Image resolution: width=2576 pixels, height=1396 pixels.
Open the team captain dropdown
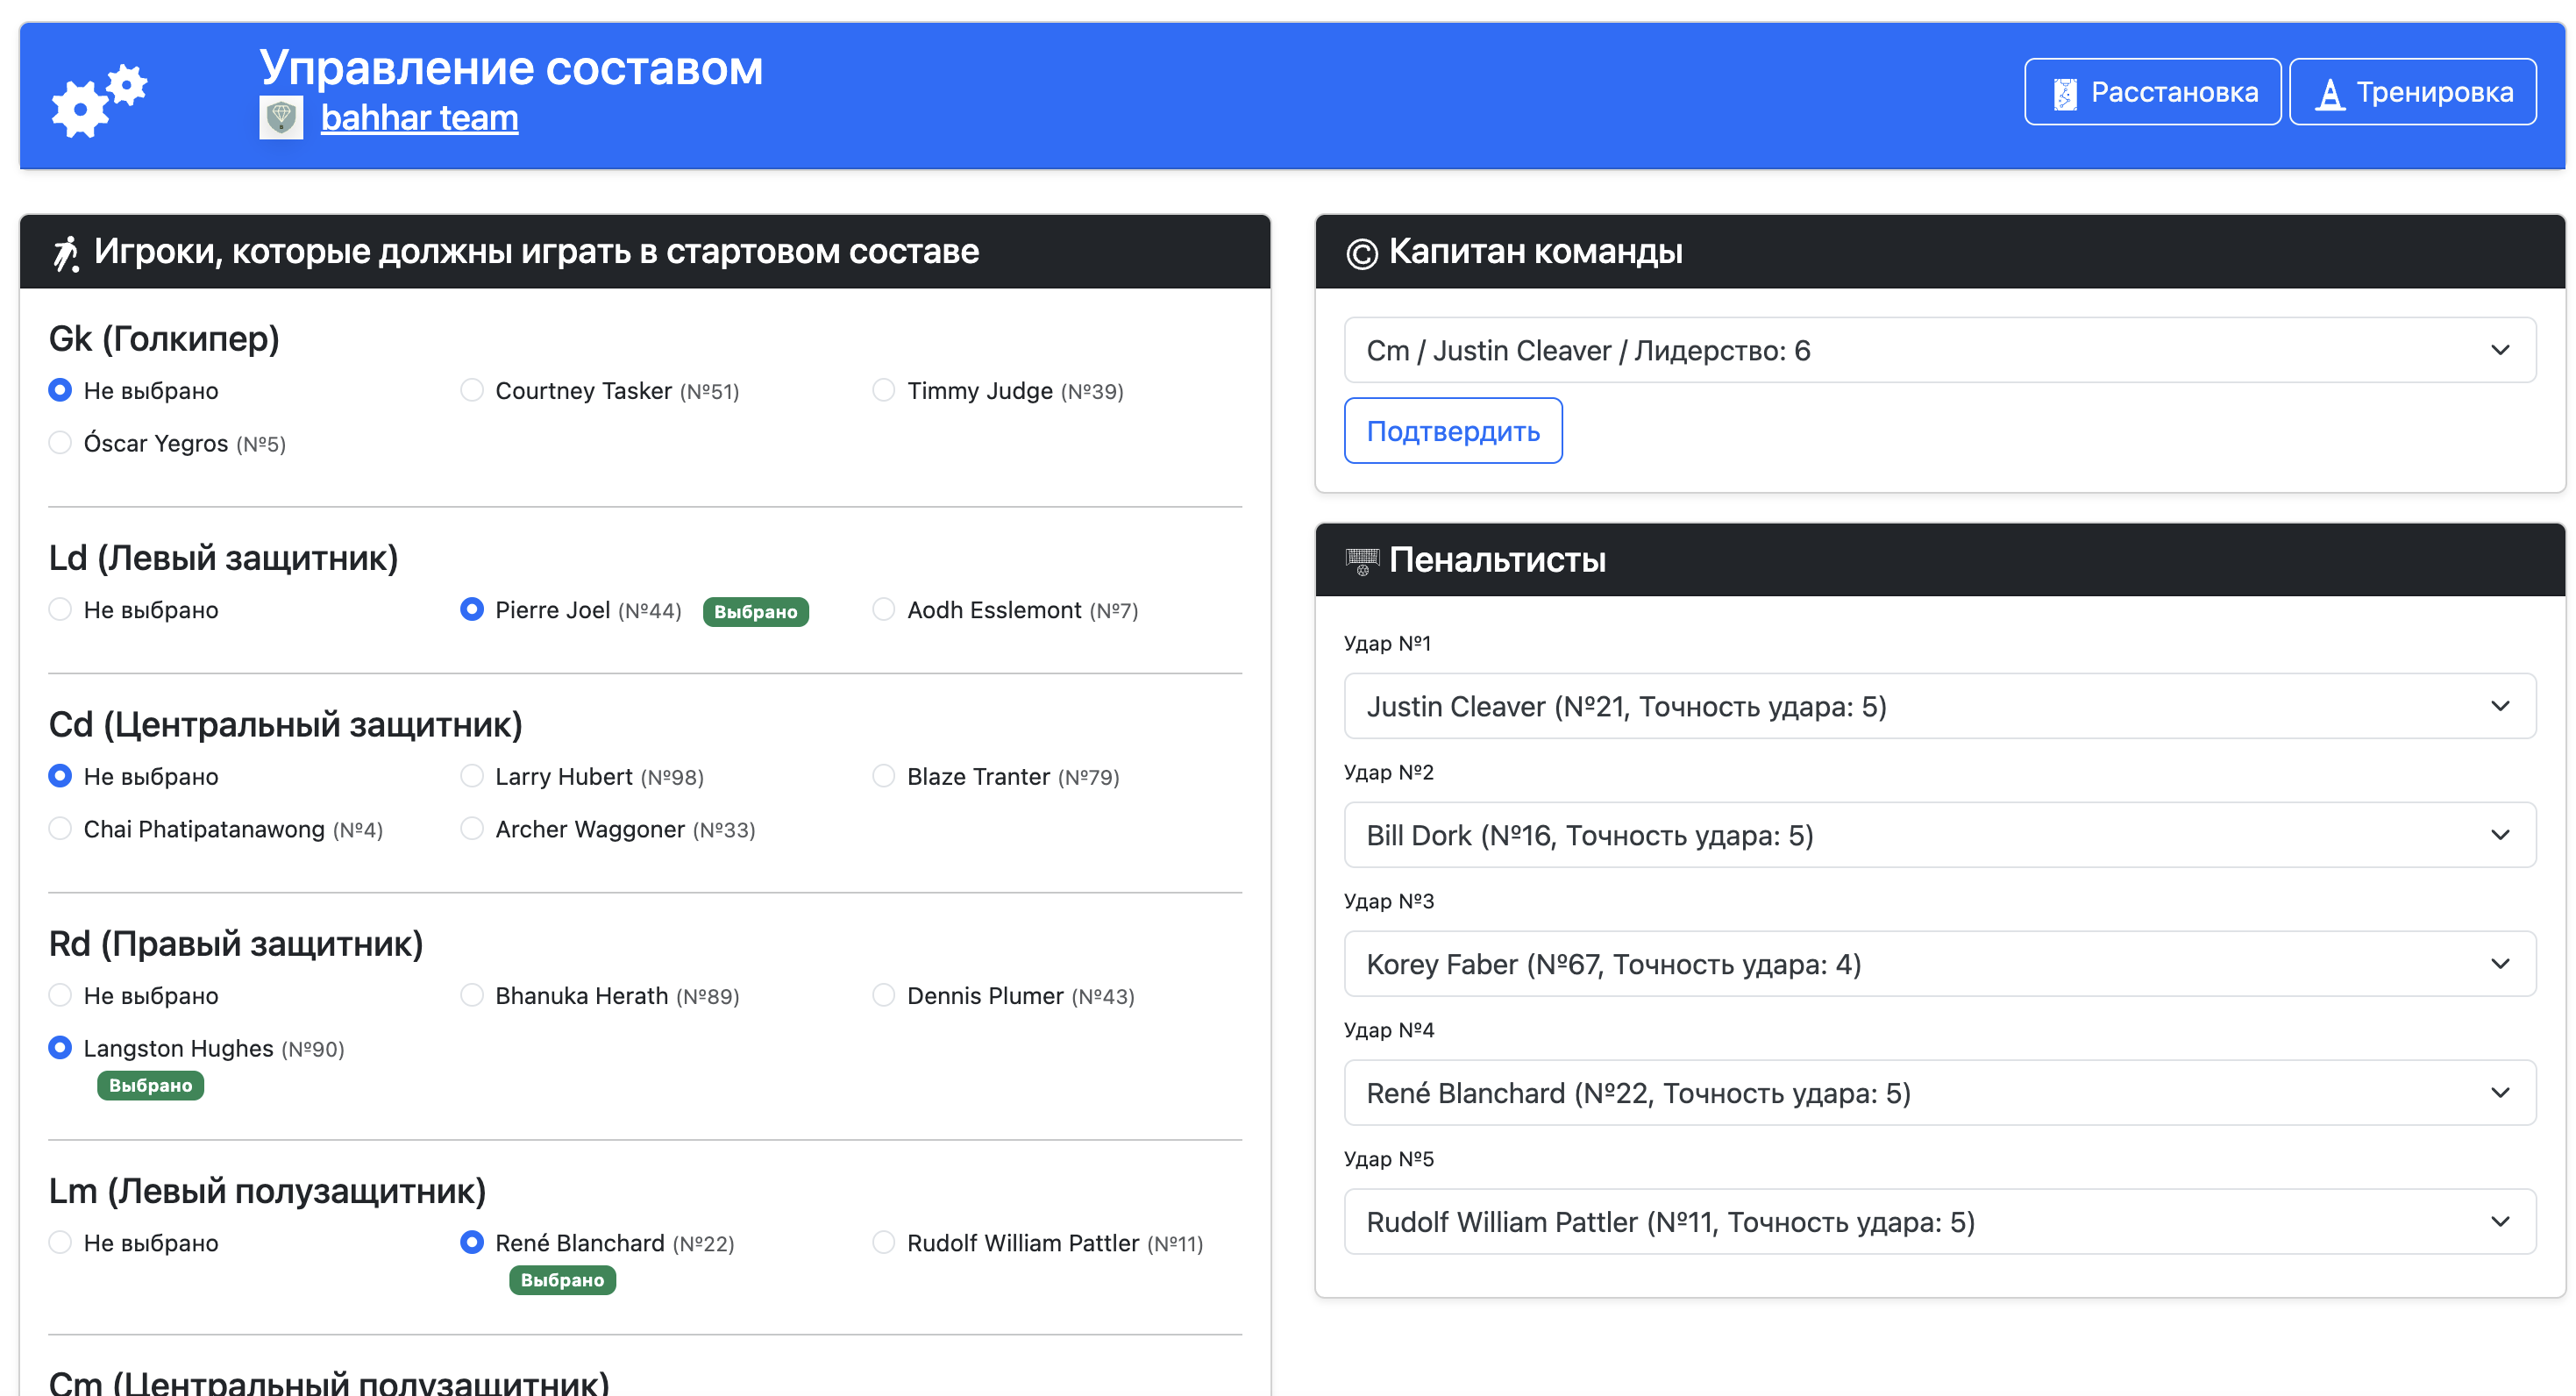1939,350
